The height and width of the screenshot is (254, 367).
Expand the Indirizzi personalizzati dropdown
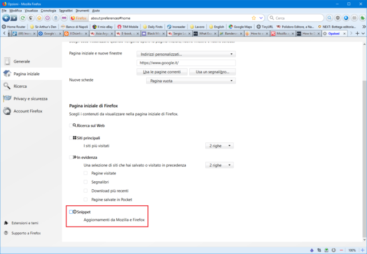(186, 54)
